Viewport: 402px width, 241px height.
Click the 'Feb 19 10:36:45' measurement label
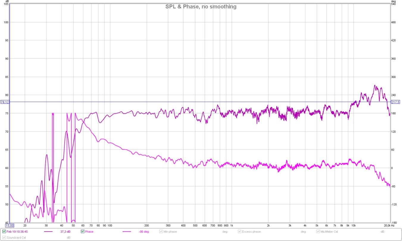pos(17,231)
